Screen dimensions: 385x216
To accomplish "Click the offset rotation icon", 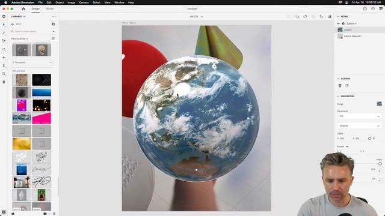I will coord(369,139).
